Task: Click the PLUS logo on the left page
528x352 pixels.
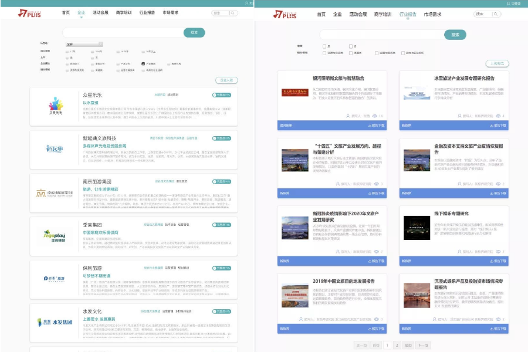Action: (29, 13)
